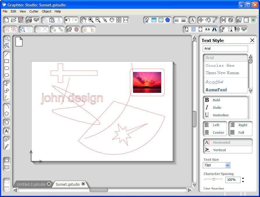Select the Arc drawing tool
260x197 pixels.
point(7,106)
